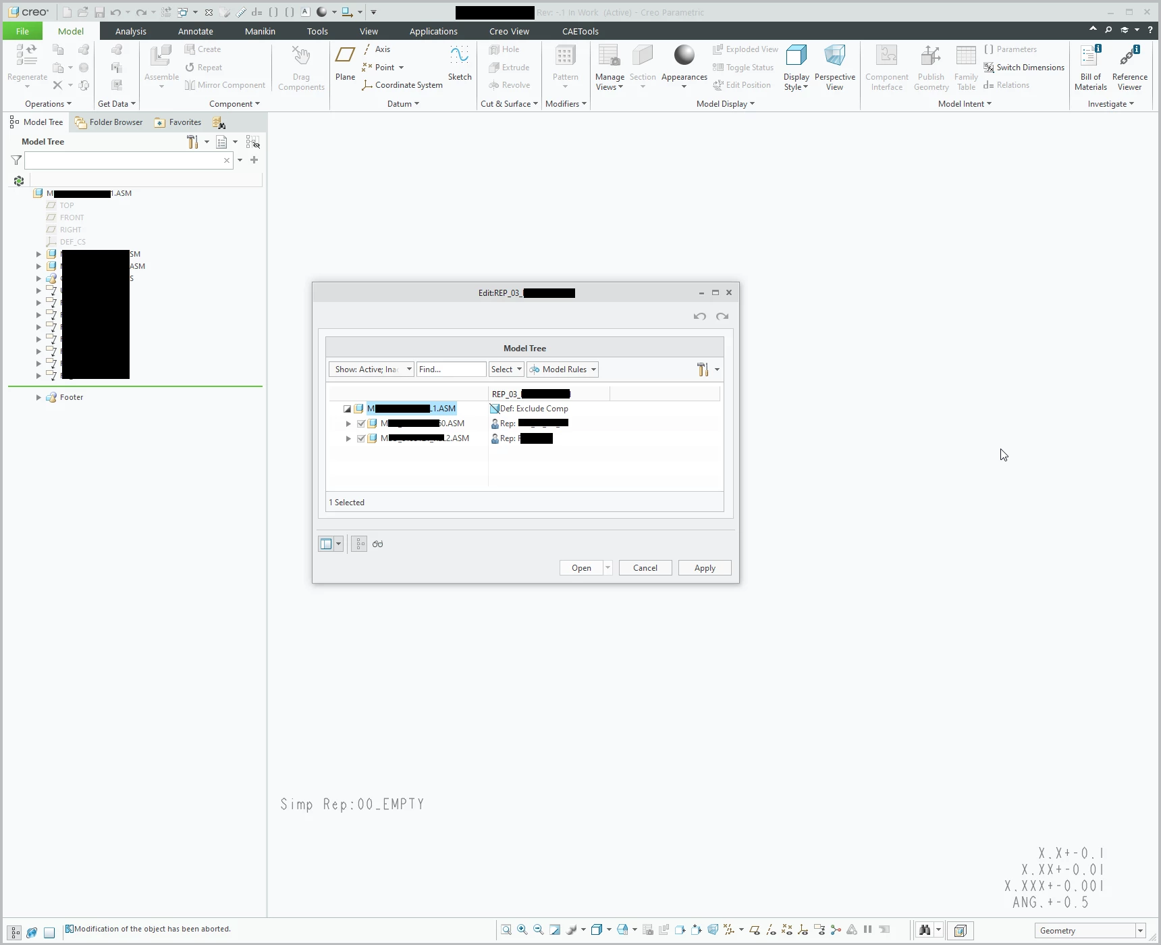Toggle the point display filter icon in the bottom toolbar

coord(787,930)
